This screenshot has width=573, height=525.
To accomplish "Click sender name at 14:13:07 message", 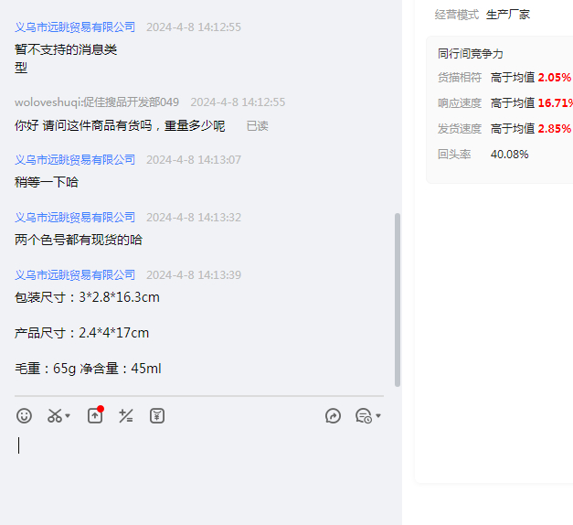I will coord(75,160).
